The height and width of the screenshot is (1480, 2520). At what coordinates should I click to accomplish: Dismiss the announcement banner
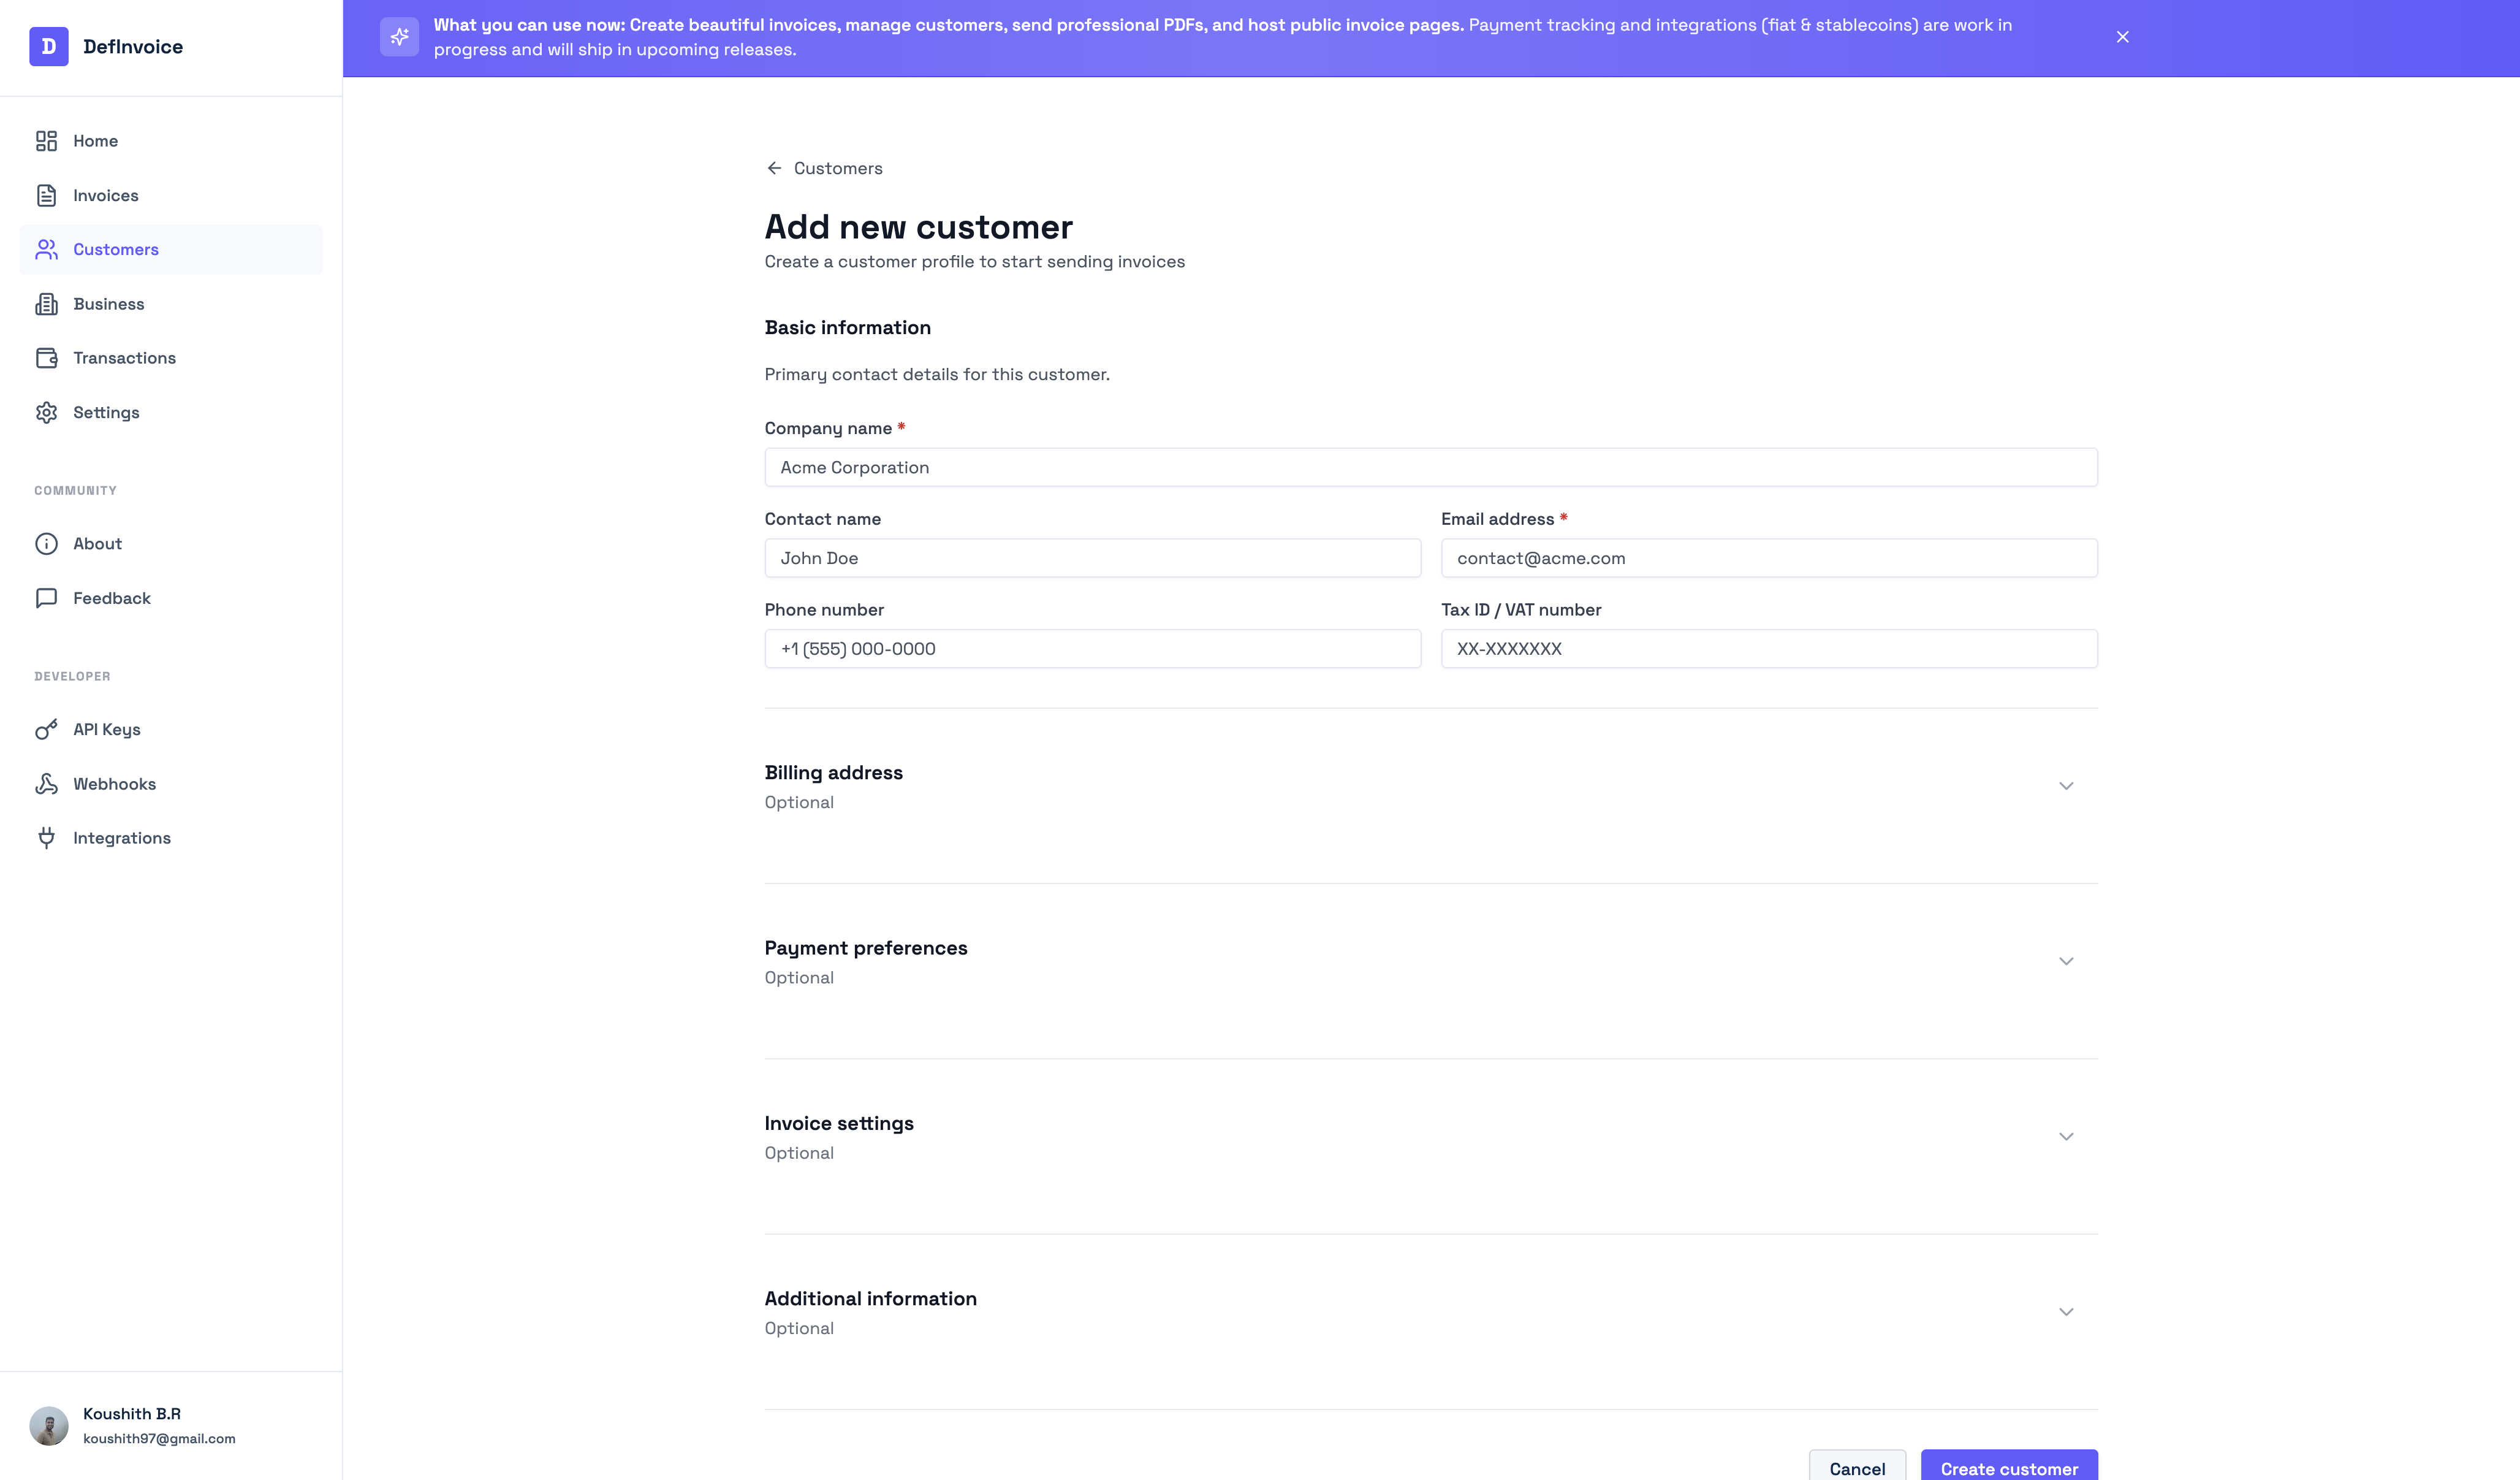click(x=2122, y=37)
